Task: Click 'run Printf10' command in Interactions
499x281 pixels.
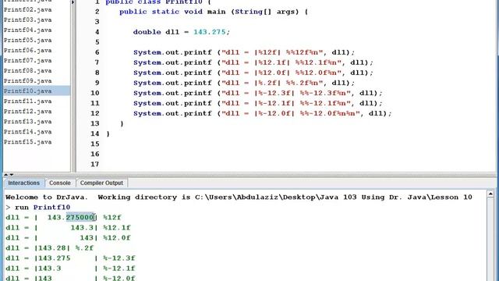Action: (42, 208)
